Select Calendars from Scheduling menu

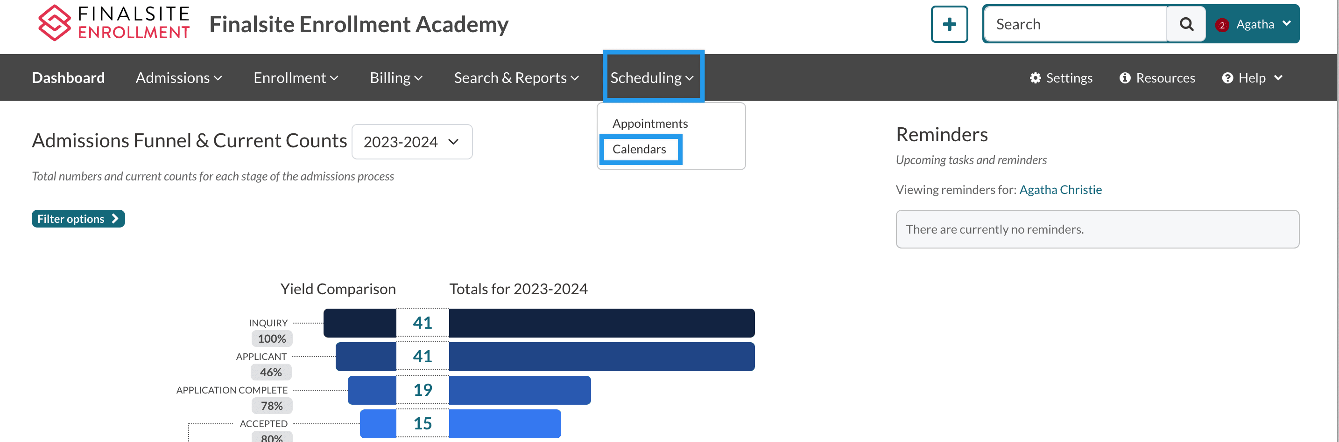click(x=639, y=149)
